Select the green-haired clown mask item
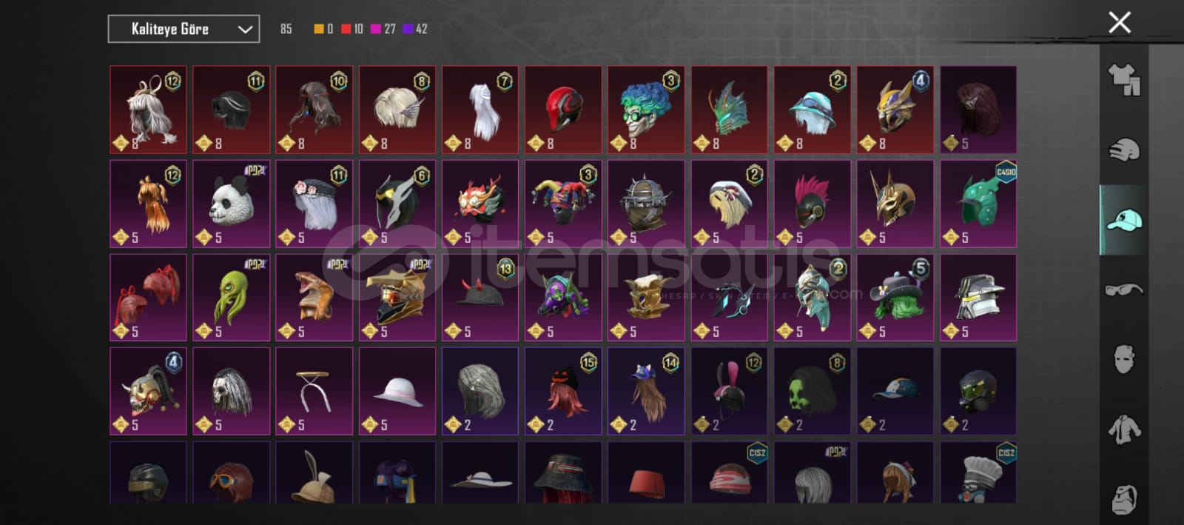This screenshot has width=1184, height=525. point(646,110)
